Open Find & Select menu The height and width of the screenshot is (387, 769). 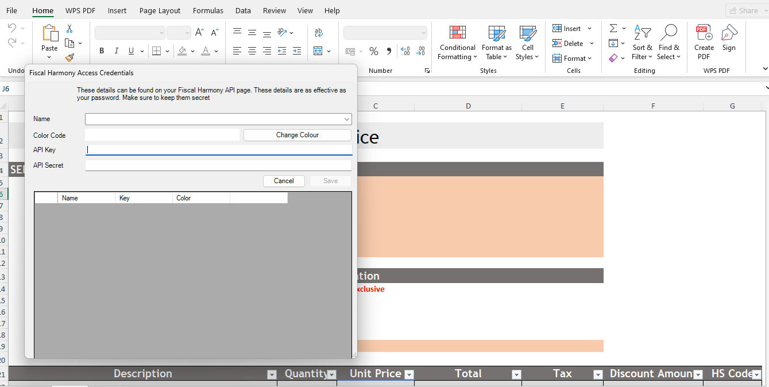coord(669,42)
